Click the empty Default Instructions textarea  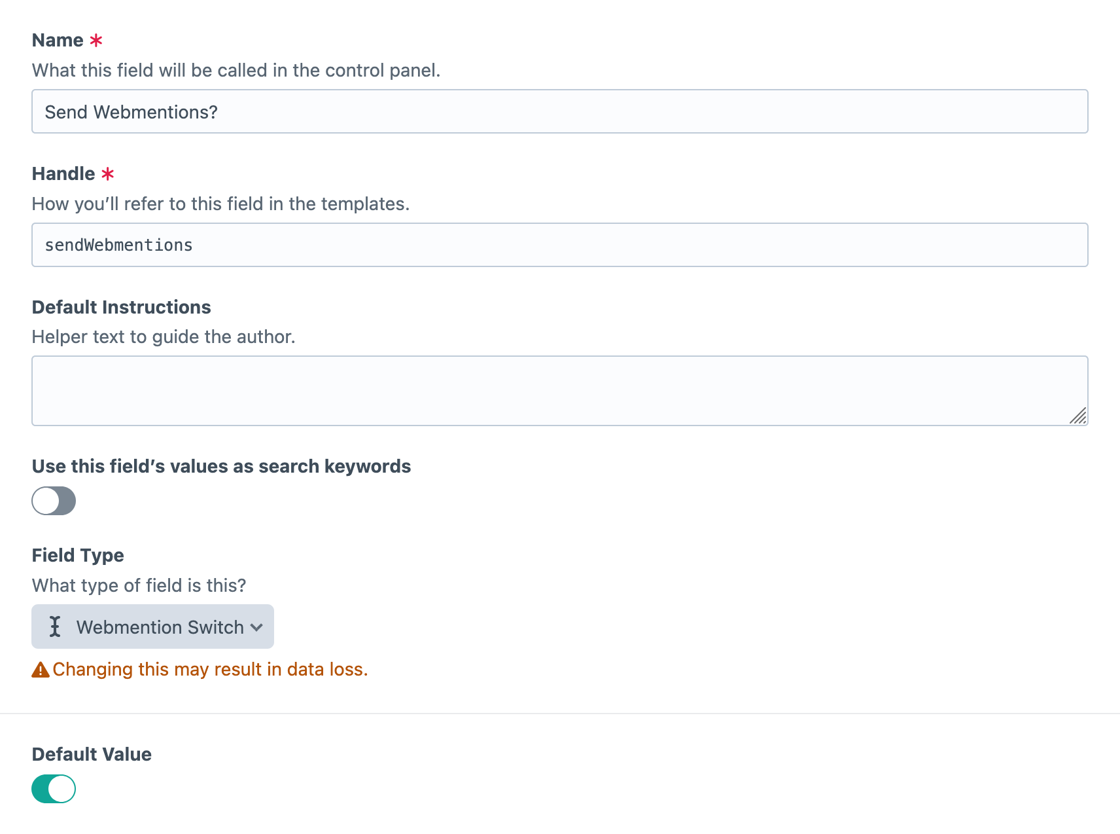click(x=559, y=391)
